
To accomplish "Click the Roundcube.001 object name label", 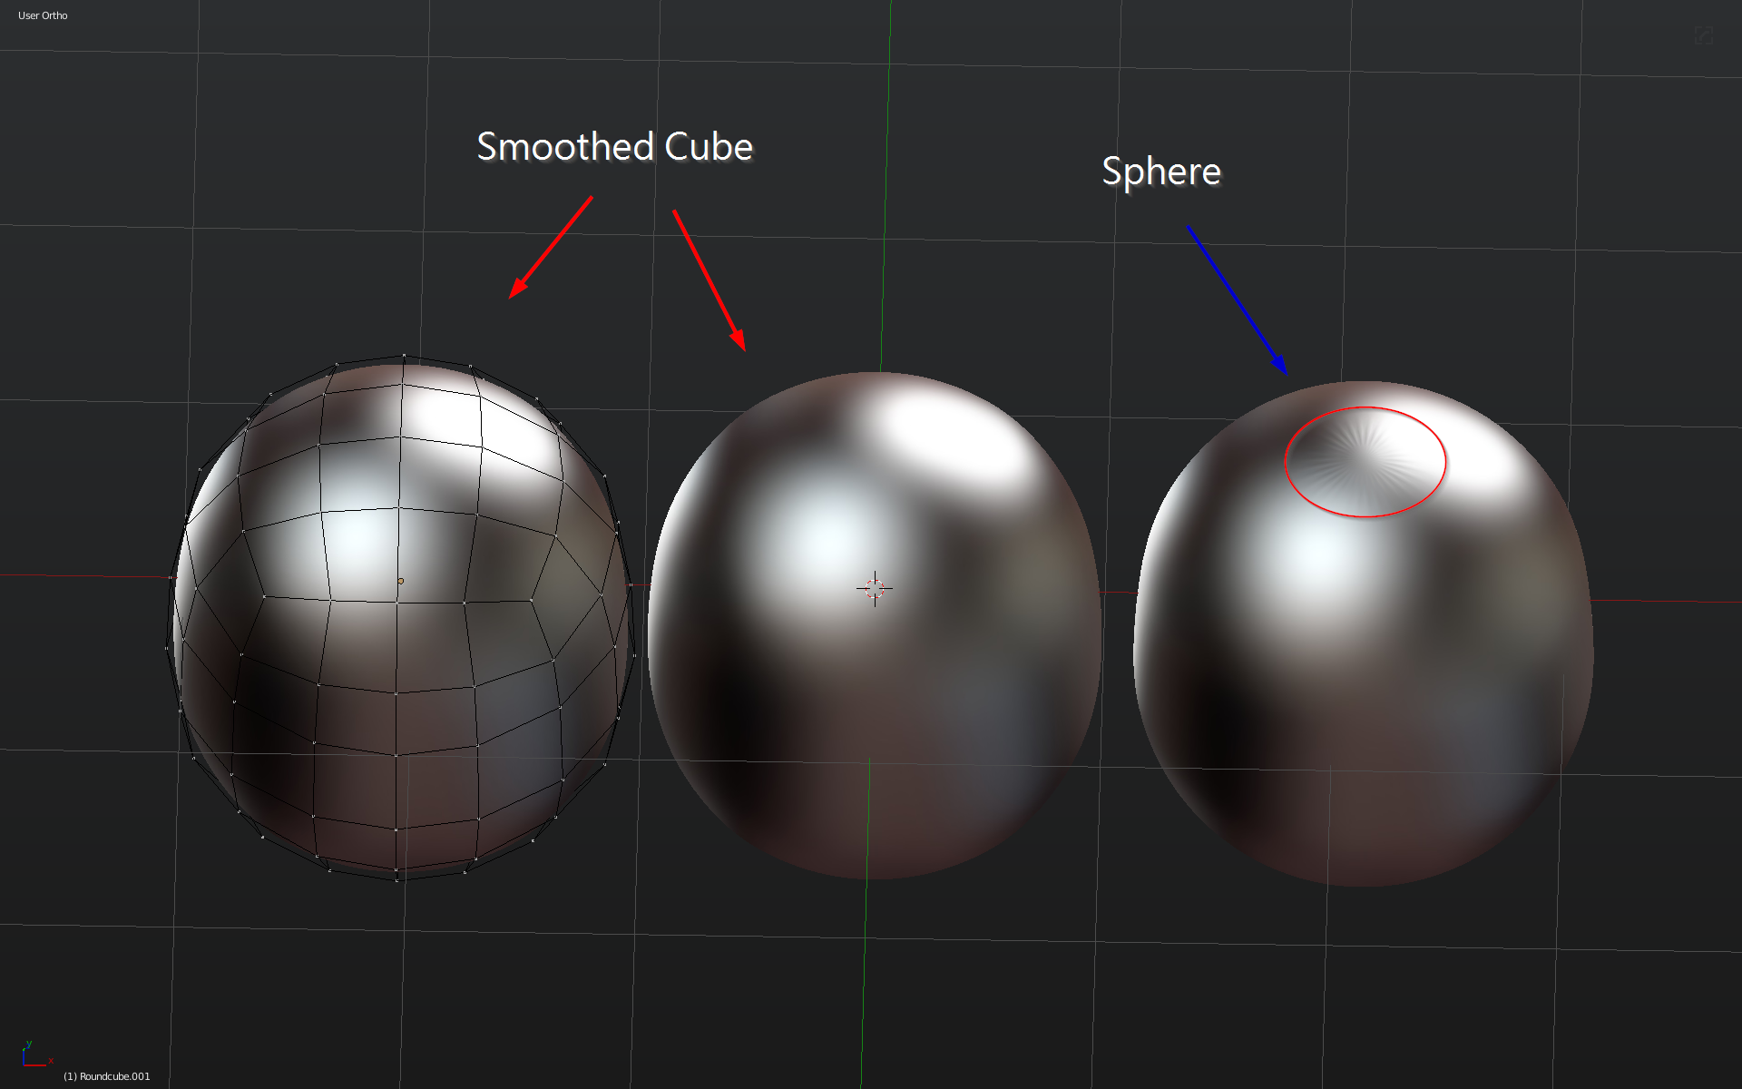I will point(107,1076).
